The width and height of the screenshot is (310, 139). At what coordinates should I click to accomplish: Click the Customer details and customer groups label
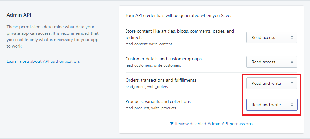tap(163, 59)
